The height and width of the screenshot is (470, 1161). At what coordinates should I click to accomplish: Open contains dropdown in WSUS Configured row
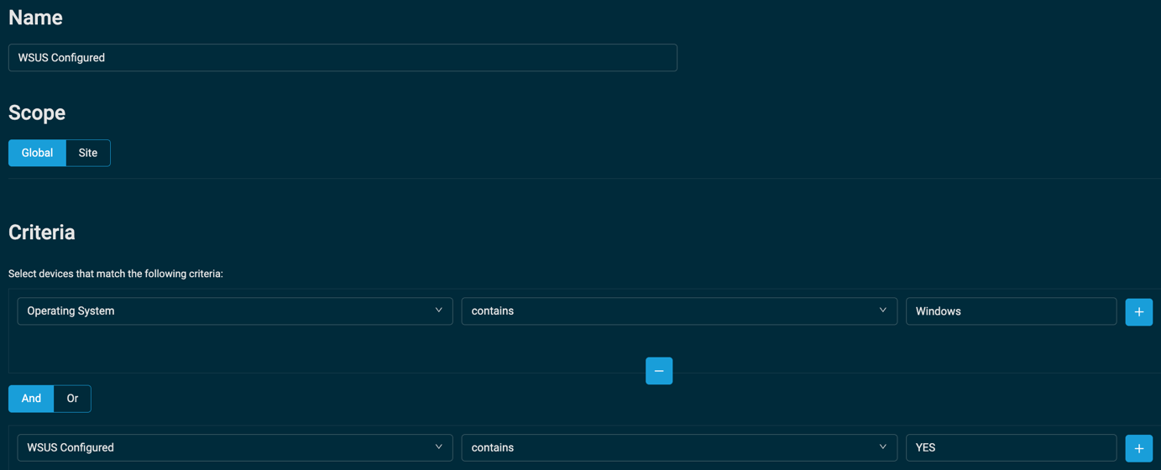(x=679, y=447)
